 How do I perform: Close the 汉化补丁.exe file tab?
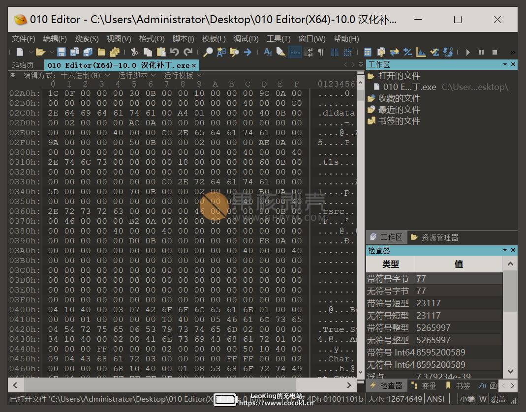point(193,65)
